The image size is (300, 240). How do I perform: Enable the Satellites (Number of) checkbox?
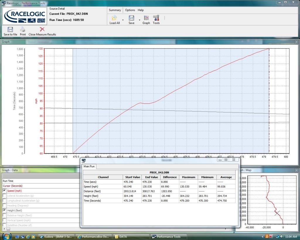click(x=4, y=225)
